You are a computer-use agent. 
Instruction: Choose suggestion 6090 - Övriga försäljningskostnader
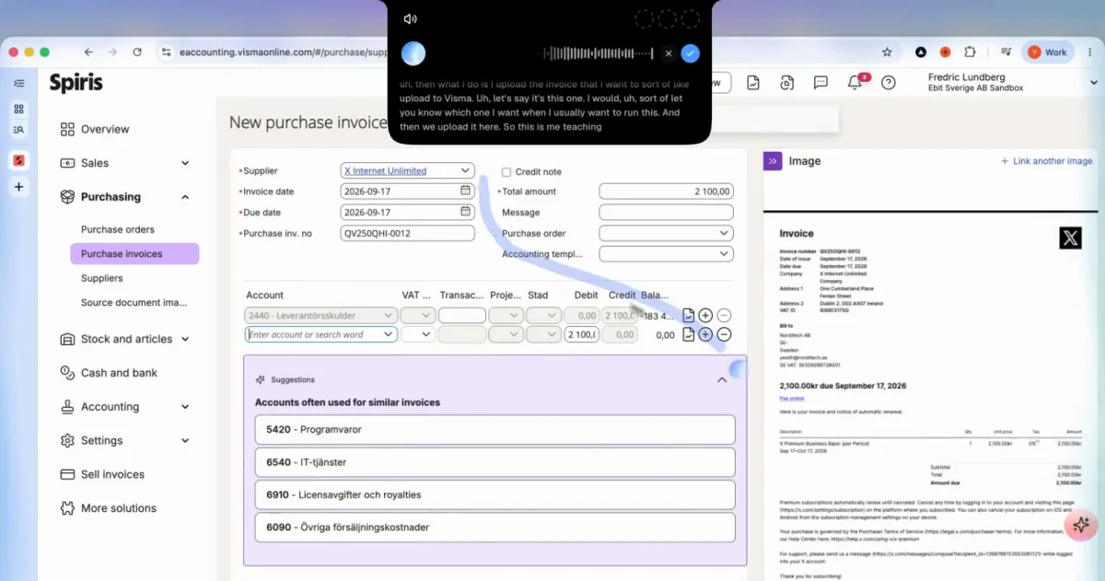click(x=494, y=528)
